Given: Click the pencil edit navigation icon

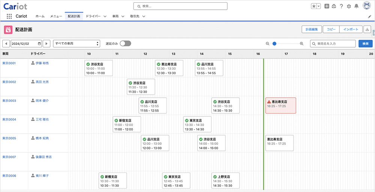Looking at the screenshot, I should 369,16.
